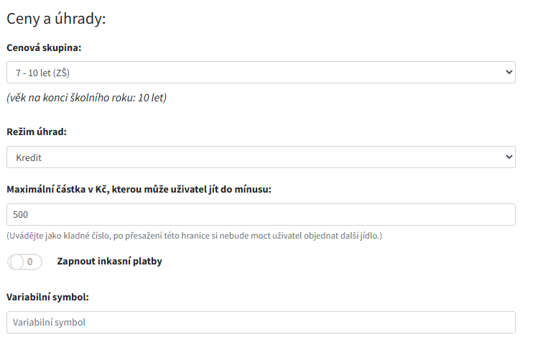Click the arrow on the 7 - 10 let select
Screen dimensions: 538x350
click(x=509, y=72)
